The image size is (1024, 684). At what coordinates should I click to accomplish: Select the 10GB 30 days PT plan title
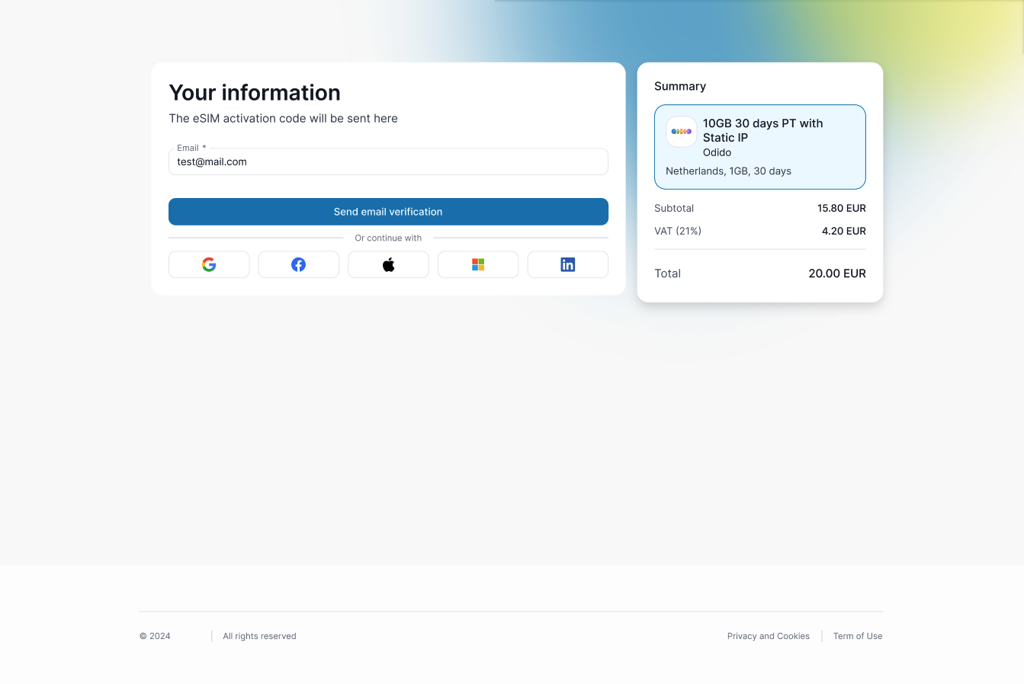(x=762, y=130)
